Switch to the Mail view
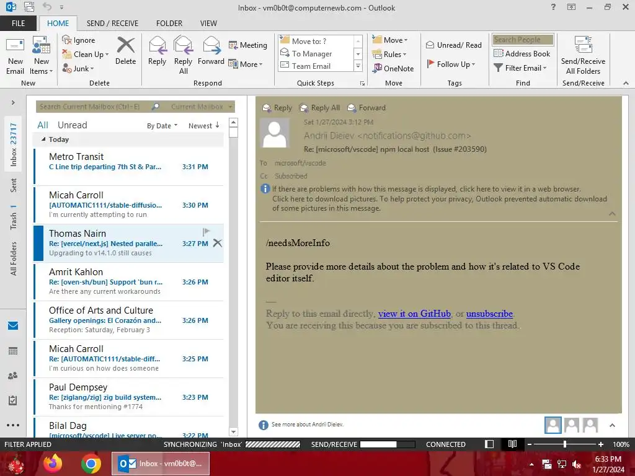The height and width of the screenshot is (476, 635). [x=13, y=326]
